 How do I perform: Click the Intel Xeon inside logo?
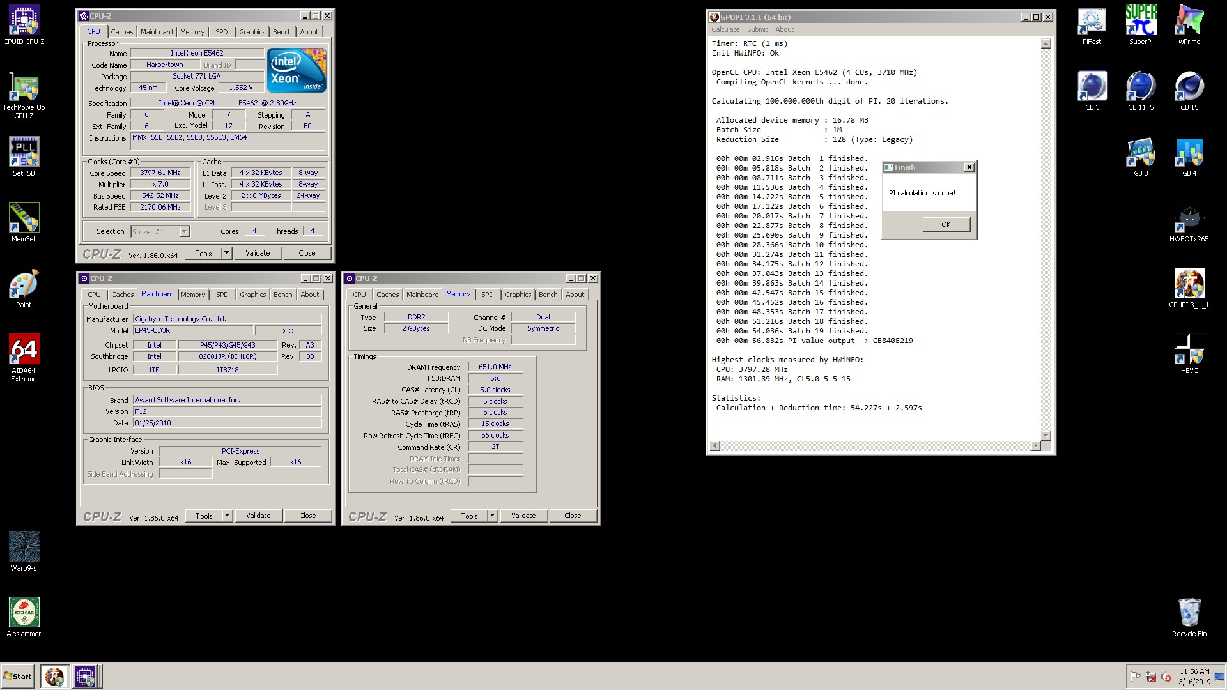pos(296,70)
